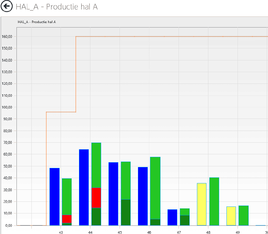The width and height of the screenshot is (268, 234).
Task: Select dark green segment in week 47 bar
Action: [185, 220]
